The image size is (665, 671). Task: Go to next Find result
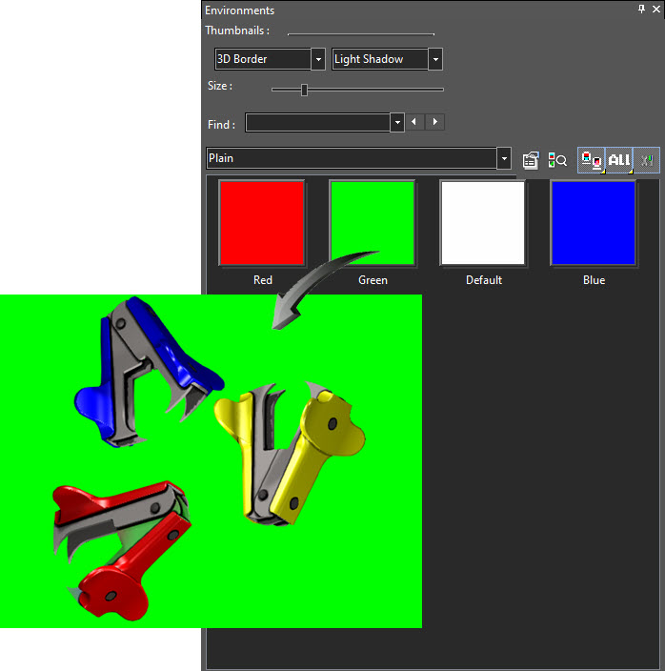(x=435, y=122)
